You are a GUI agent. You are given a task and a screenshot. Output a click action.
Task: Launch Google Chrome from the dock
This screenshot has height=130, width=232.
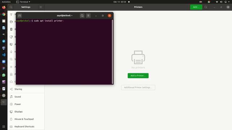coord(4,14)
